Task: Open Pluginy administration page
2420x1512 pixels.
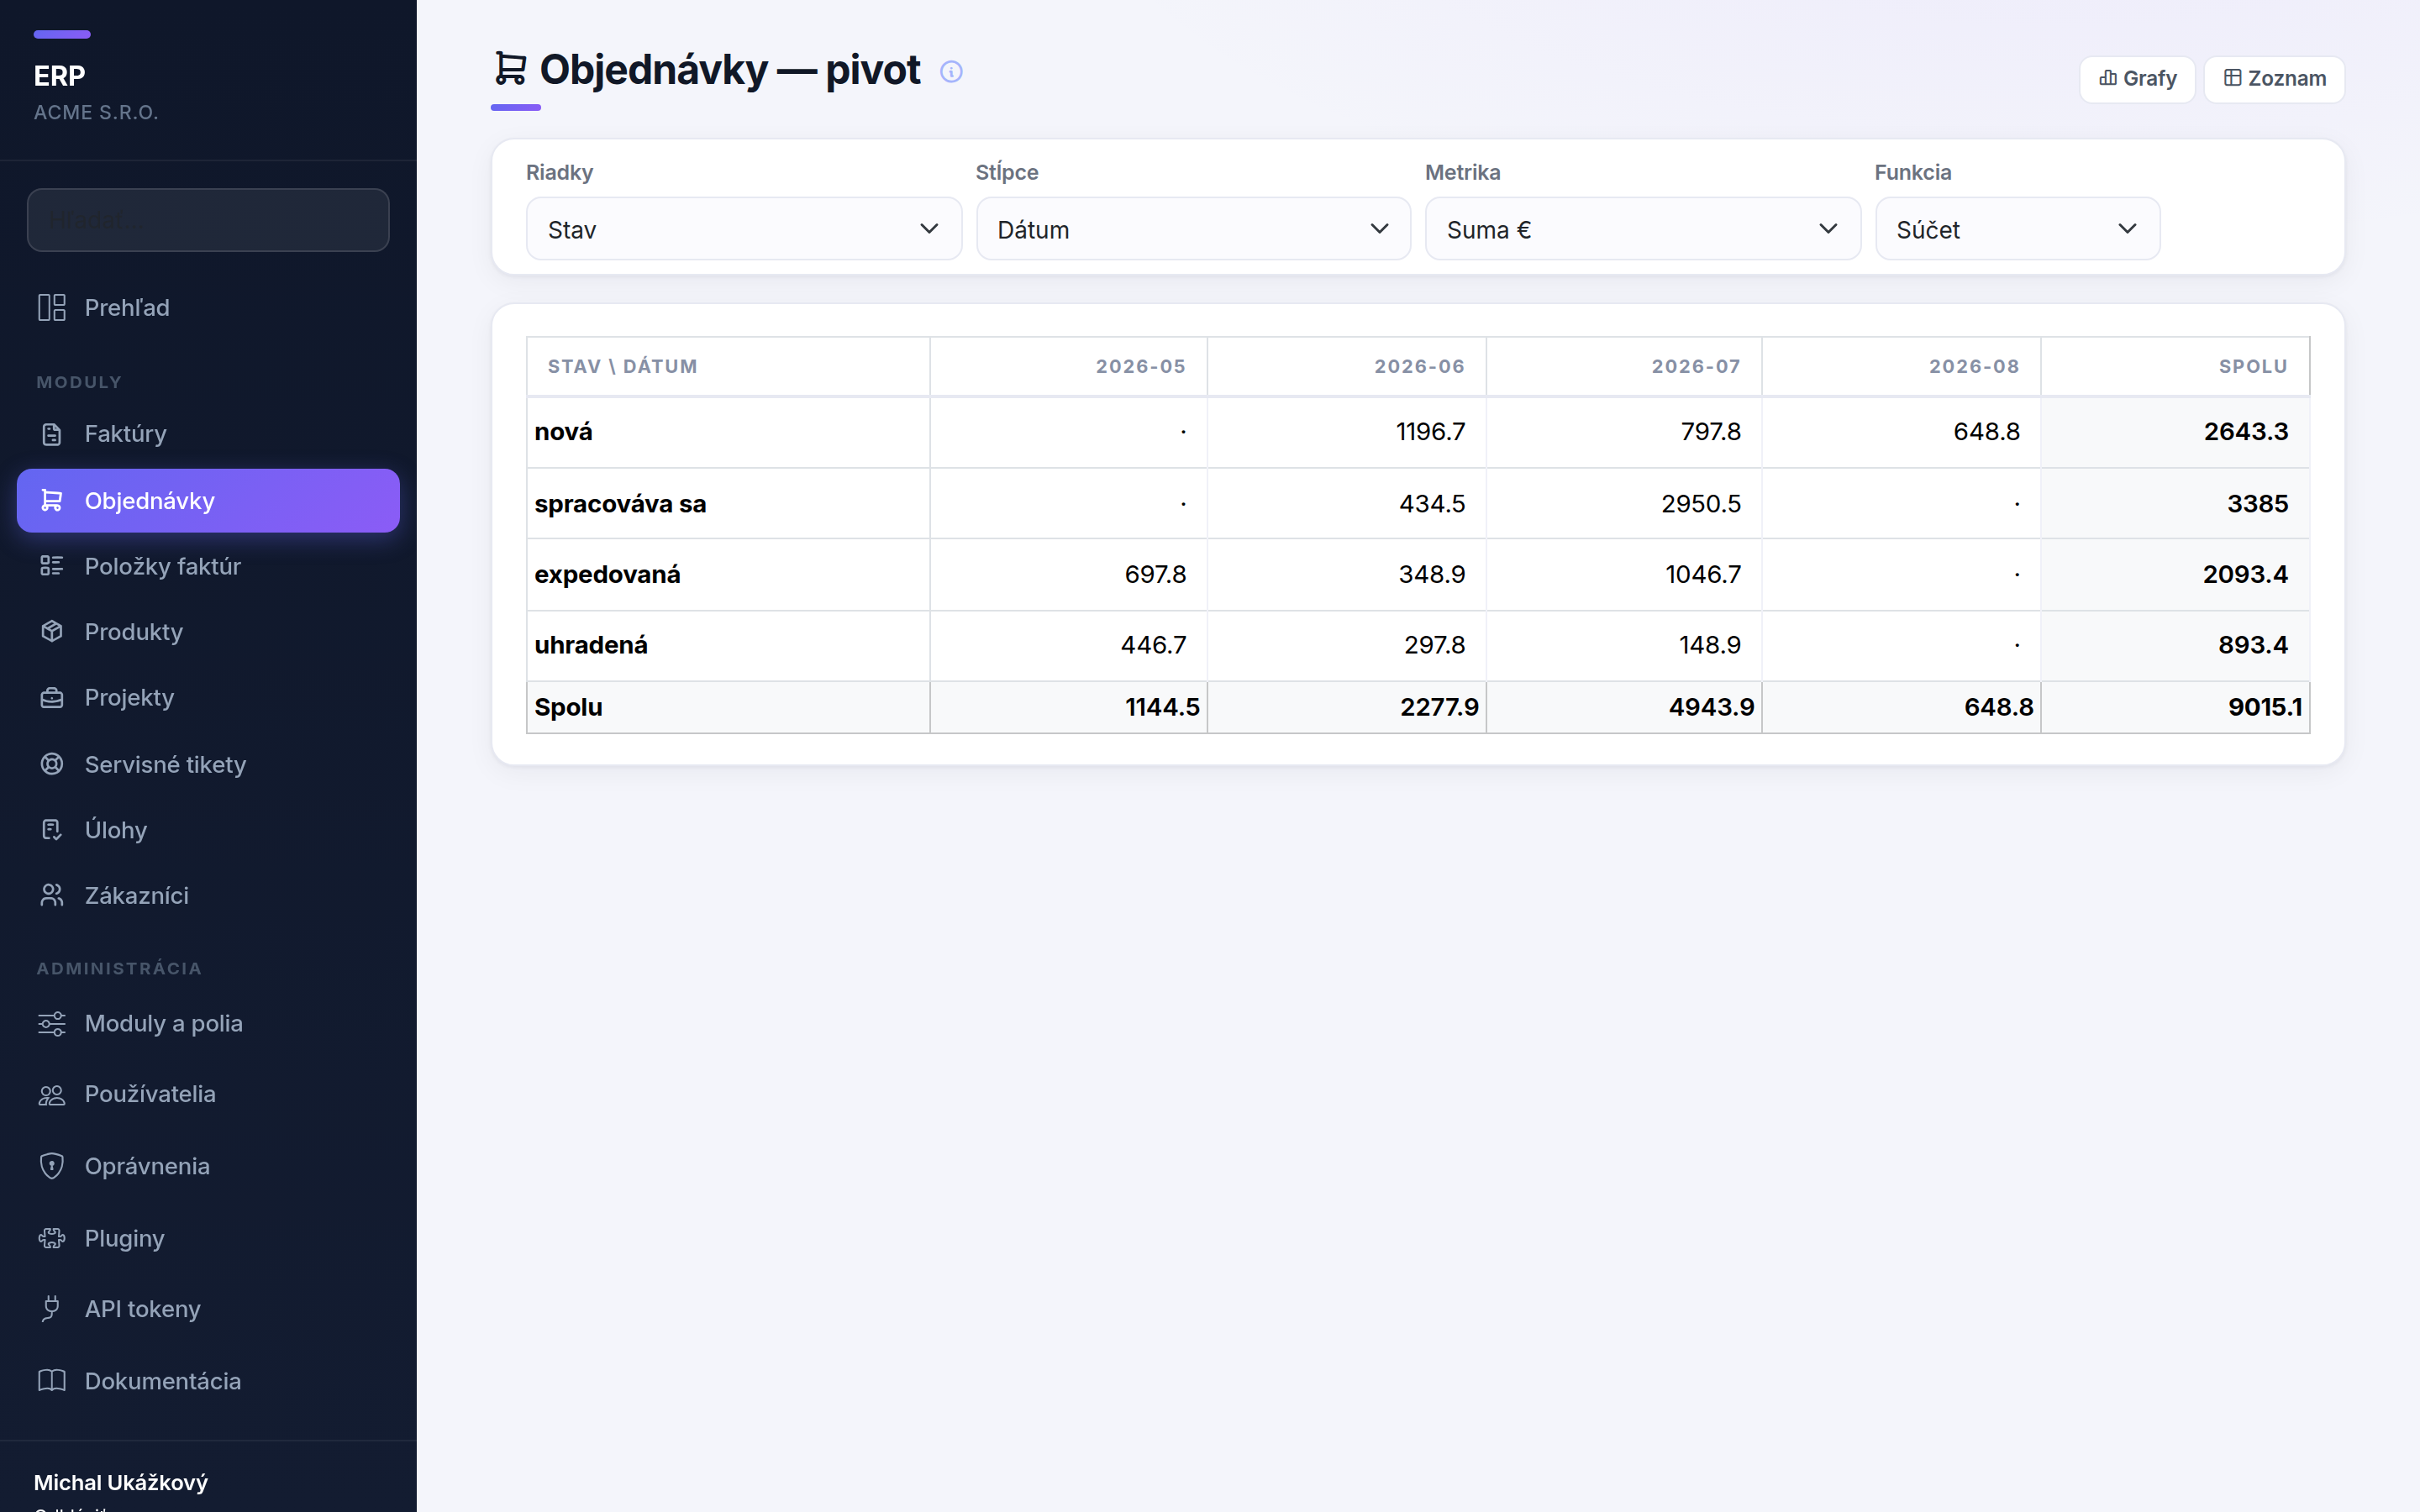Action: tap(208, 1238)
